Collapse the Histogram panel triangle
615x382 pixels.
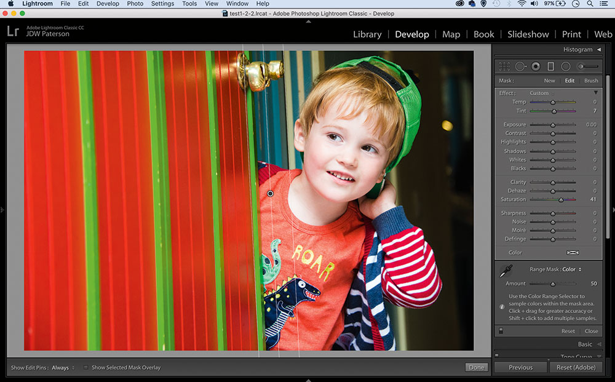click(599, 49)
